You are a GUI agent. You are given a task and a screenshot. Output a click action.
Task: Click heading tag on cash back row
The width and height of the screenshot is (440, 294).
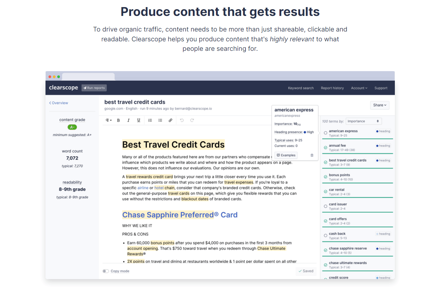click(383, 234)
